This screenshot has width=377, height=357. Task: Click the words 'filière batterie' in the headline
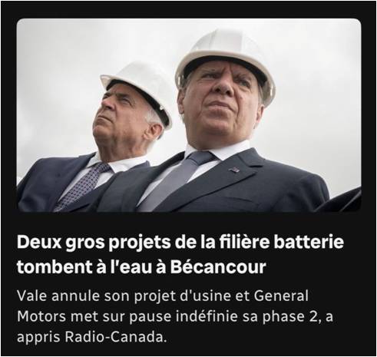point(281,242)
